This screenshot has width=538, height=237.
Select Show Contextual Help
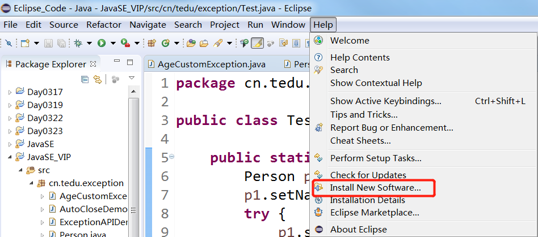(x=424, y=83)
